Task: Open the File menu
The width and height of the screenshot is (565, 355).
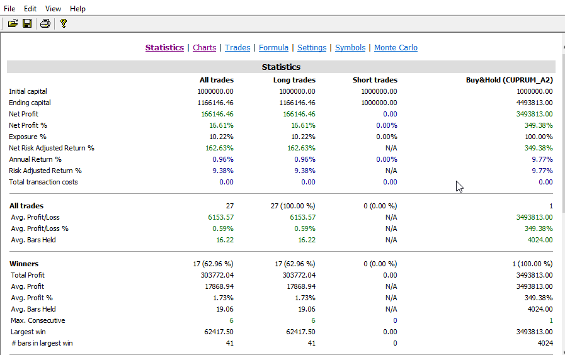Action: (x=9, y=9)
